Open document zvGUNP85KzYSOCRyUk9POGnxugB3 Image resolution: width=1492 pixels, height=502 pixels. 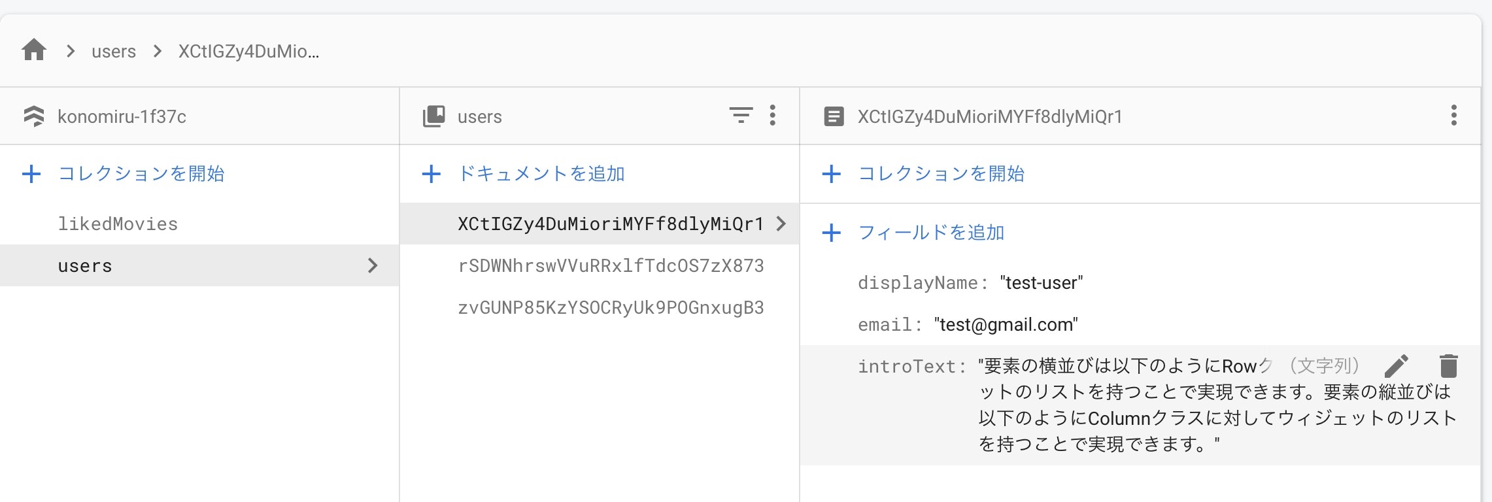(611, 308)
